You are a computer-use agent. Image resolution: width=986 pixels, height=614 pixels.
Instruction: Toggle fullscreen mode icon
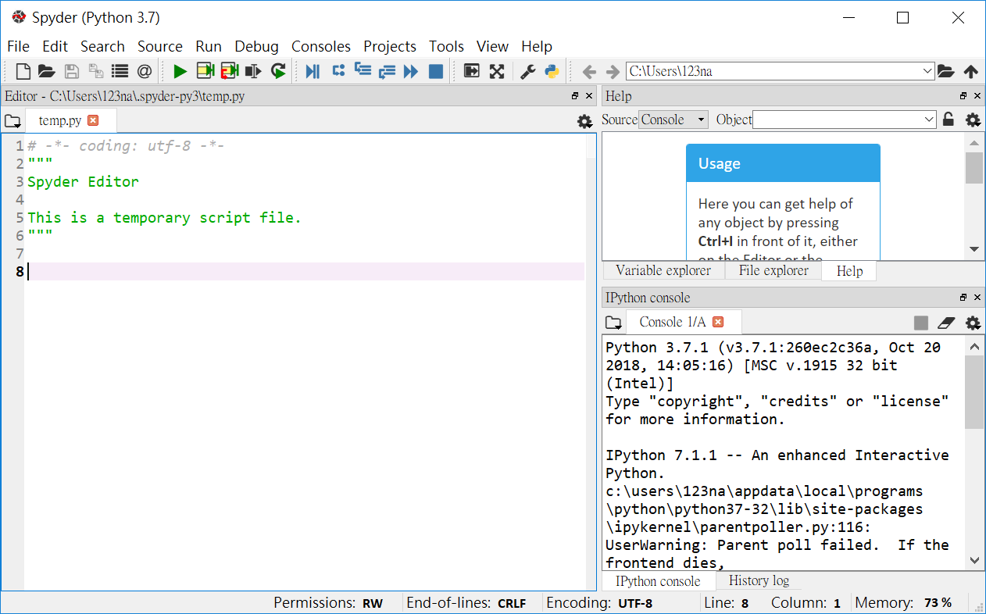(497, 72)
